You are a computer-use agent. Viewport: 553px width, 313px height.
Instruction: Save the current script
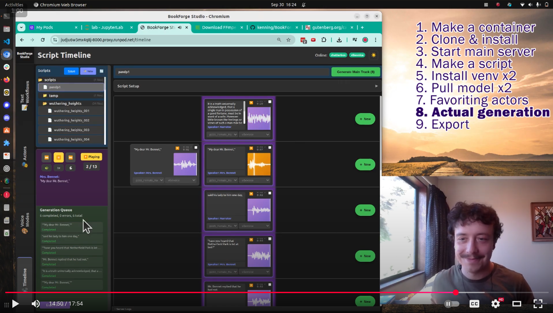tap(71, 71)
